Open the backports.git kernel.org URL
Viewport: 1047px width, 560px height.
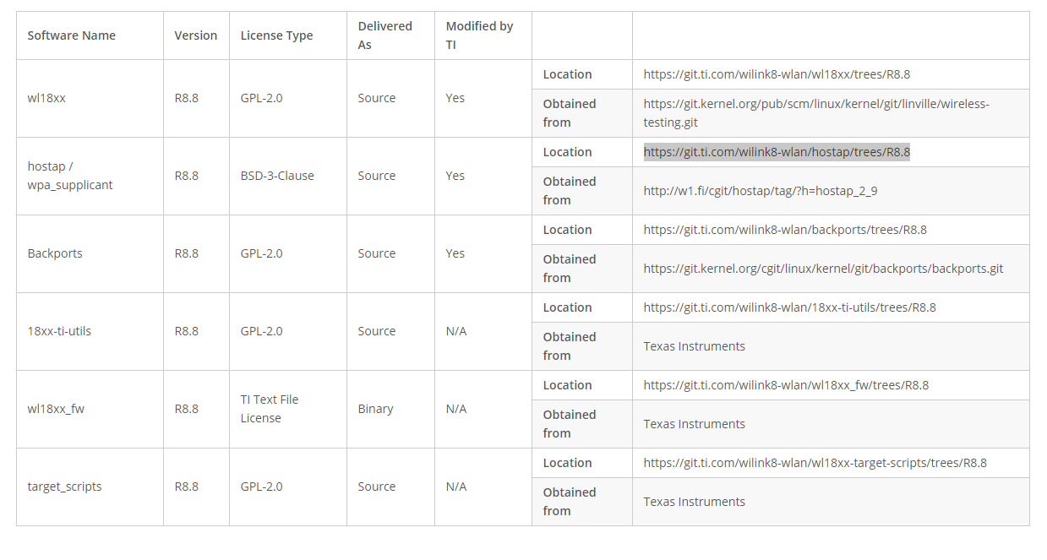click(823, 269)
